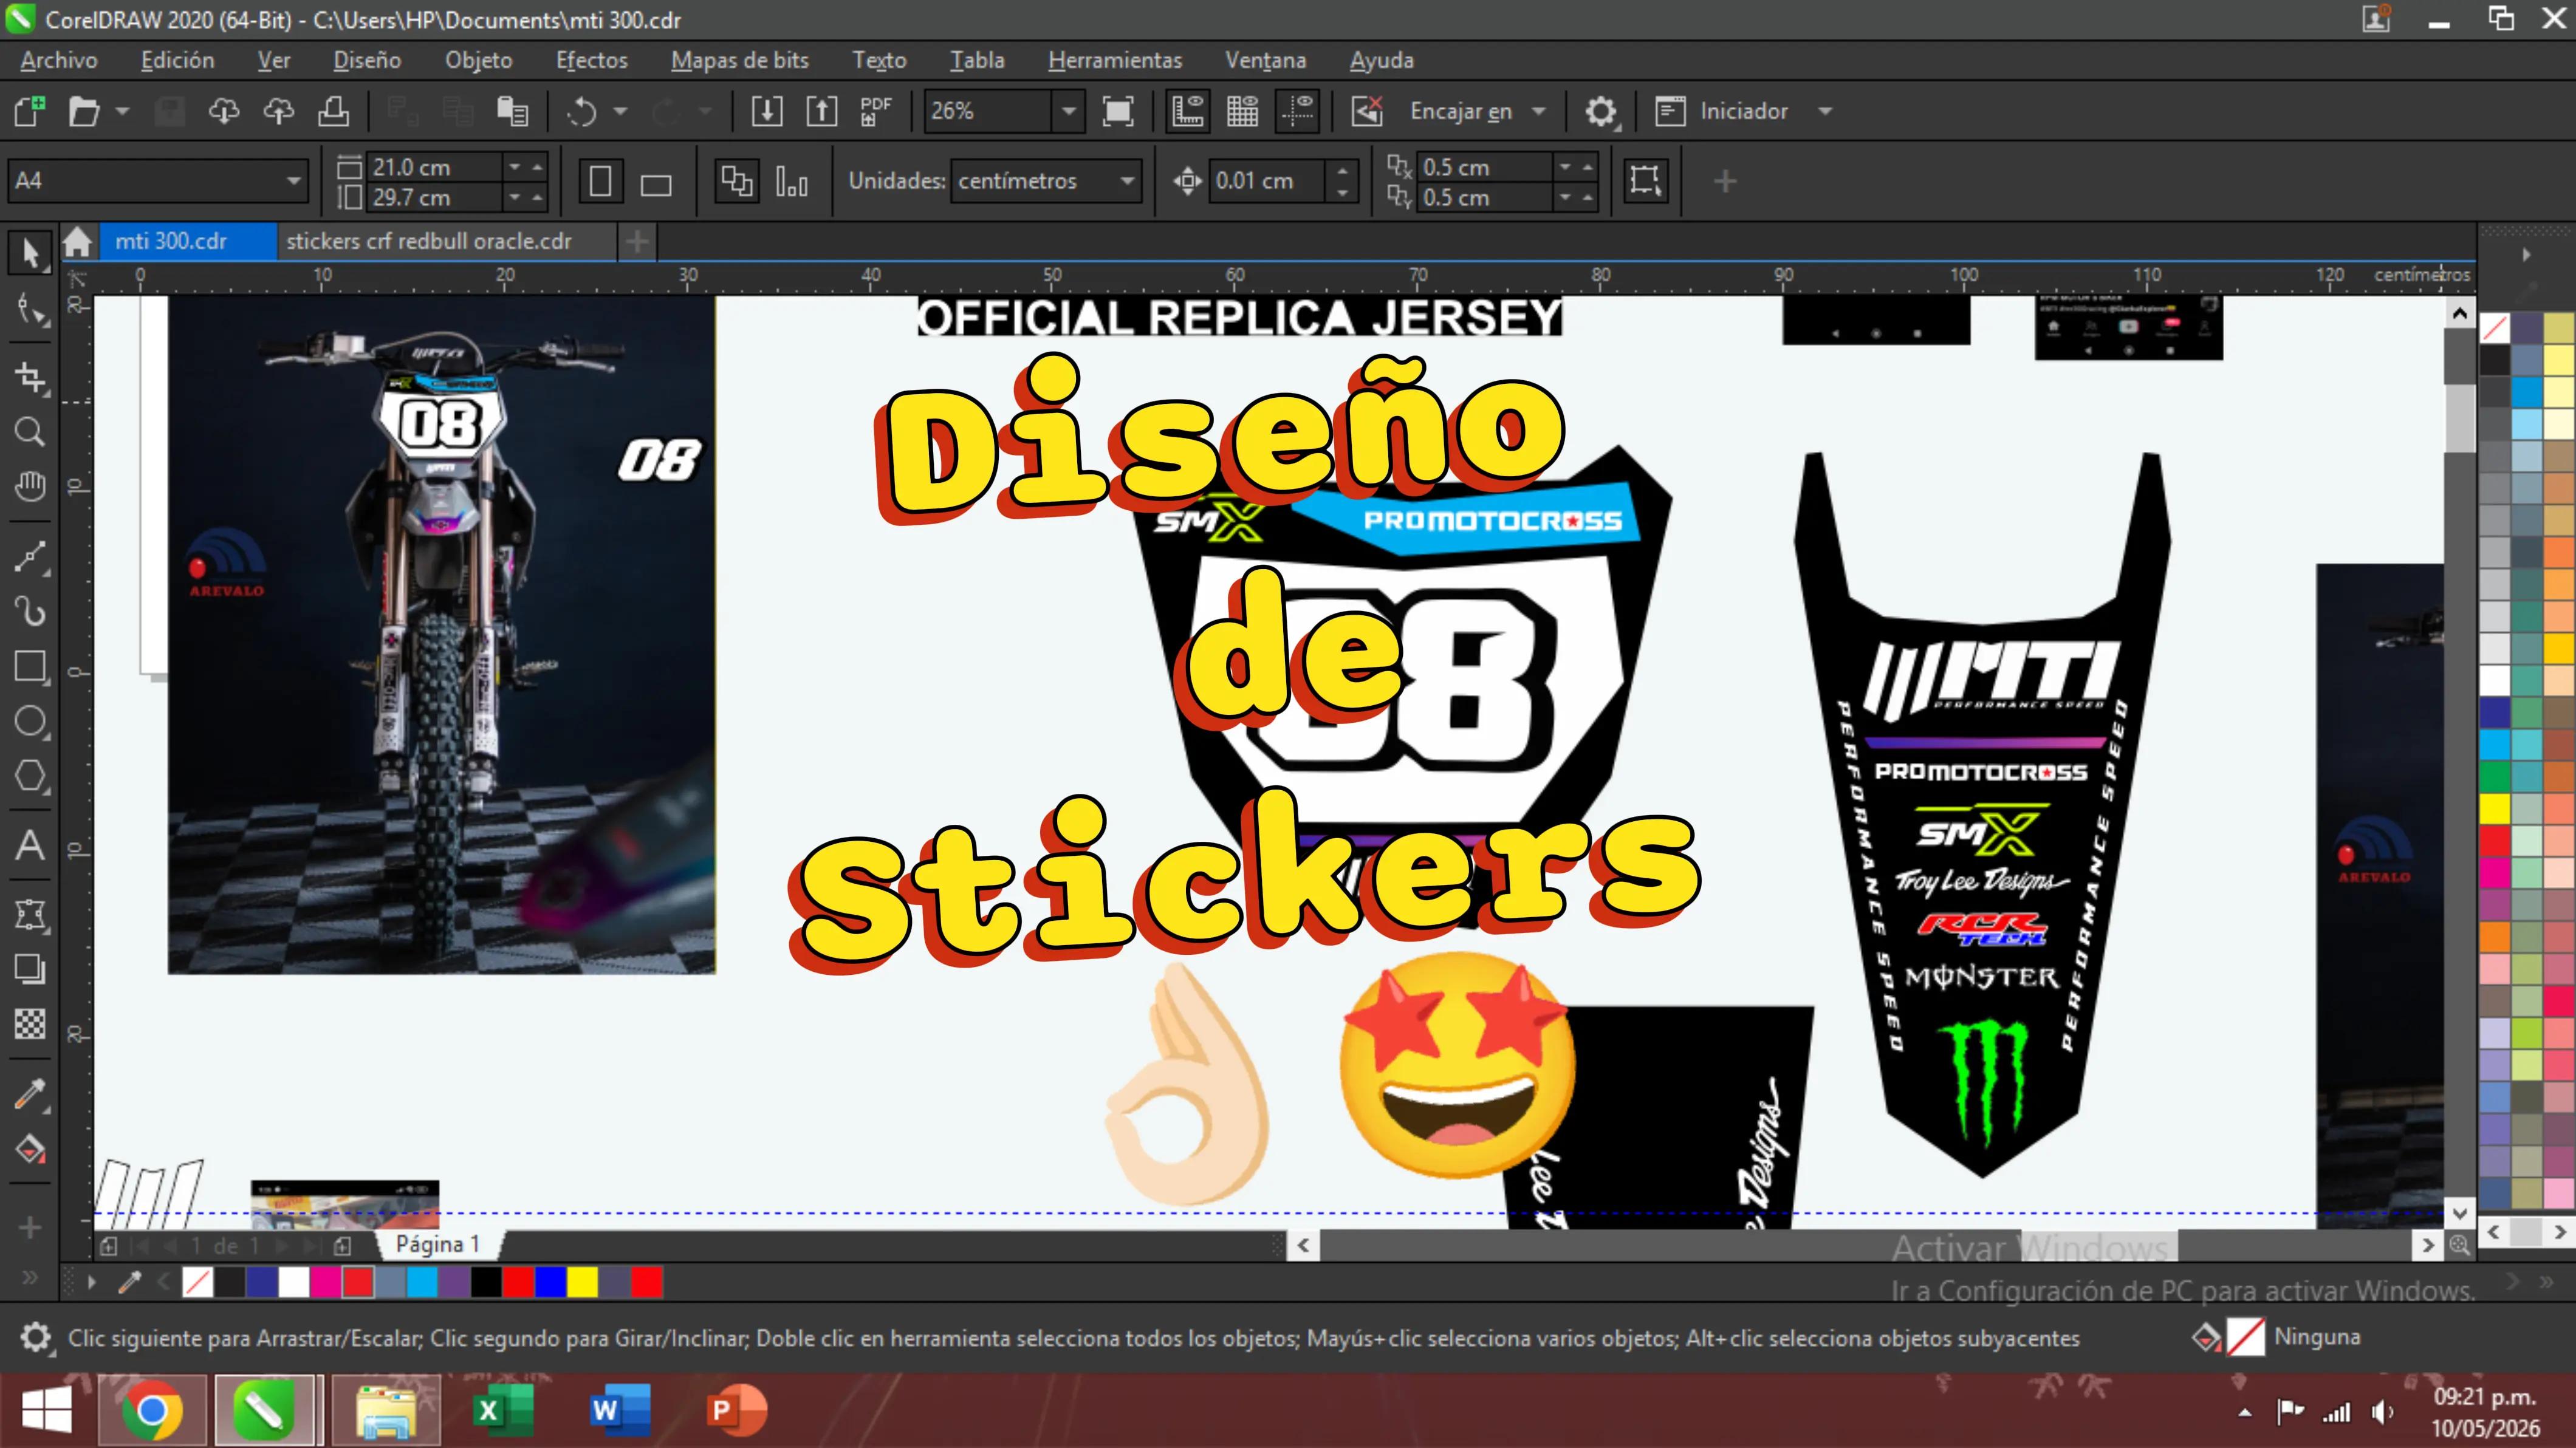
Task: Open the 26% zoom level dropdown
Action: (1068, 111)
